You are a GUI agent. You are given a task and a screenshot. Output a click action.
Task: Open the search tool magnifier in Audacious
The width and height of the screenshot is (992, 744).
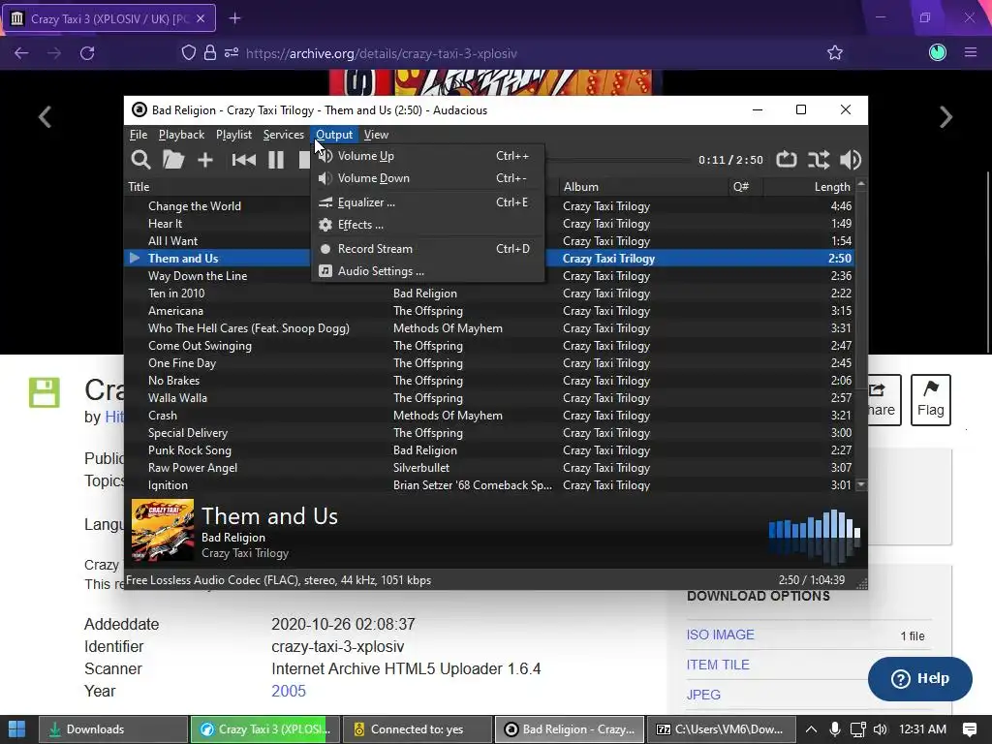click(x=140, y=160)
